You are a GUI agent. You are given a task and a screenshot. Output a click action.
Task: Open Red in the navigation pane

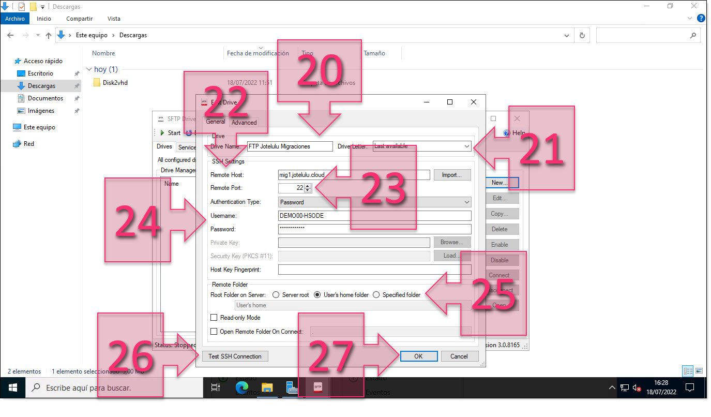[x=23, y=144]
